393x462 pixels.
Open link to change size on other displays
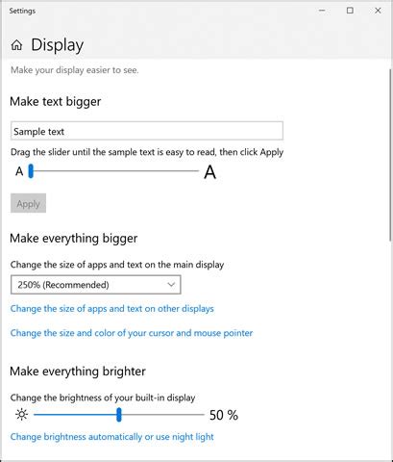point(112,309)
